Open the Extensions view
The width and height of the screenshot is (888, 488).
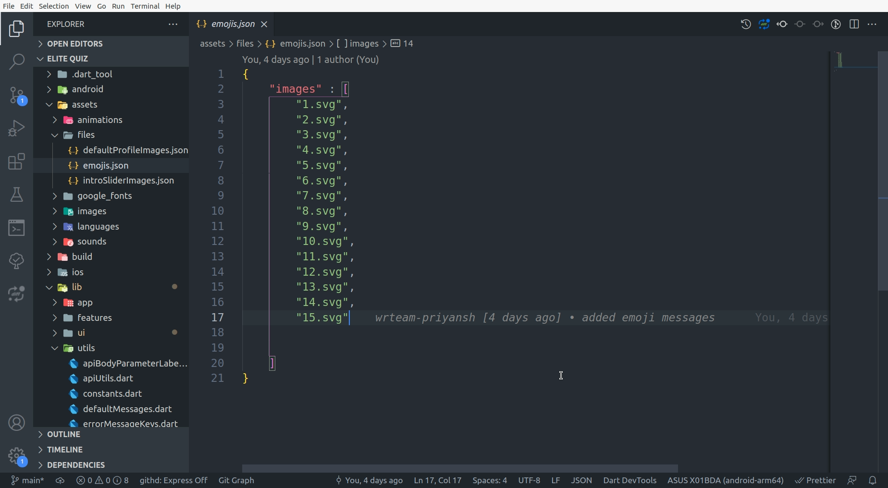pos(16,162)
